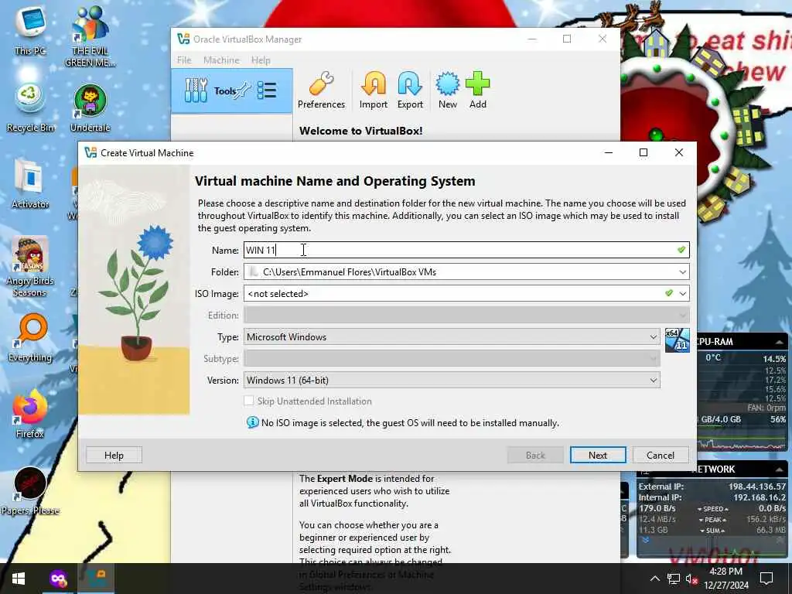This screenshot has height=594, width=792.
Task: Click the muted volume tray icon
Action: 691,579
